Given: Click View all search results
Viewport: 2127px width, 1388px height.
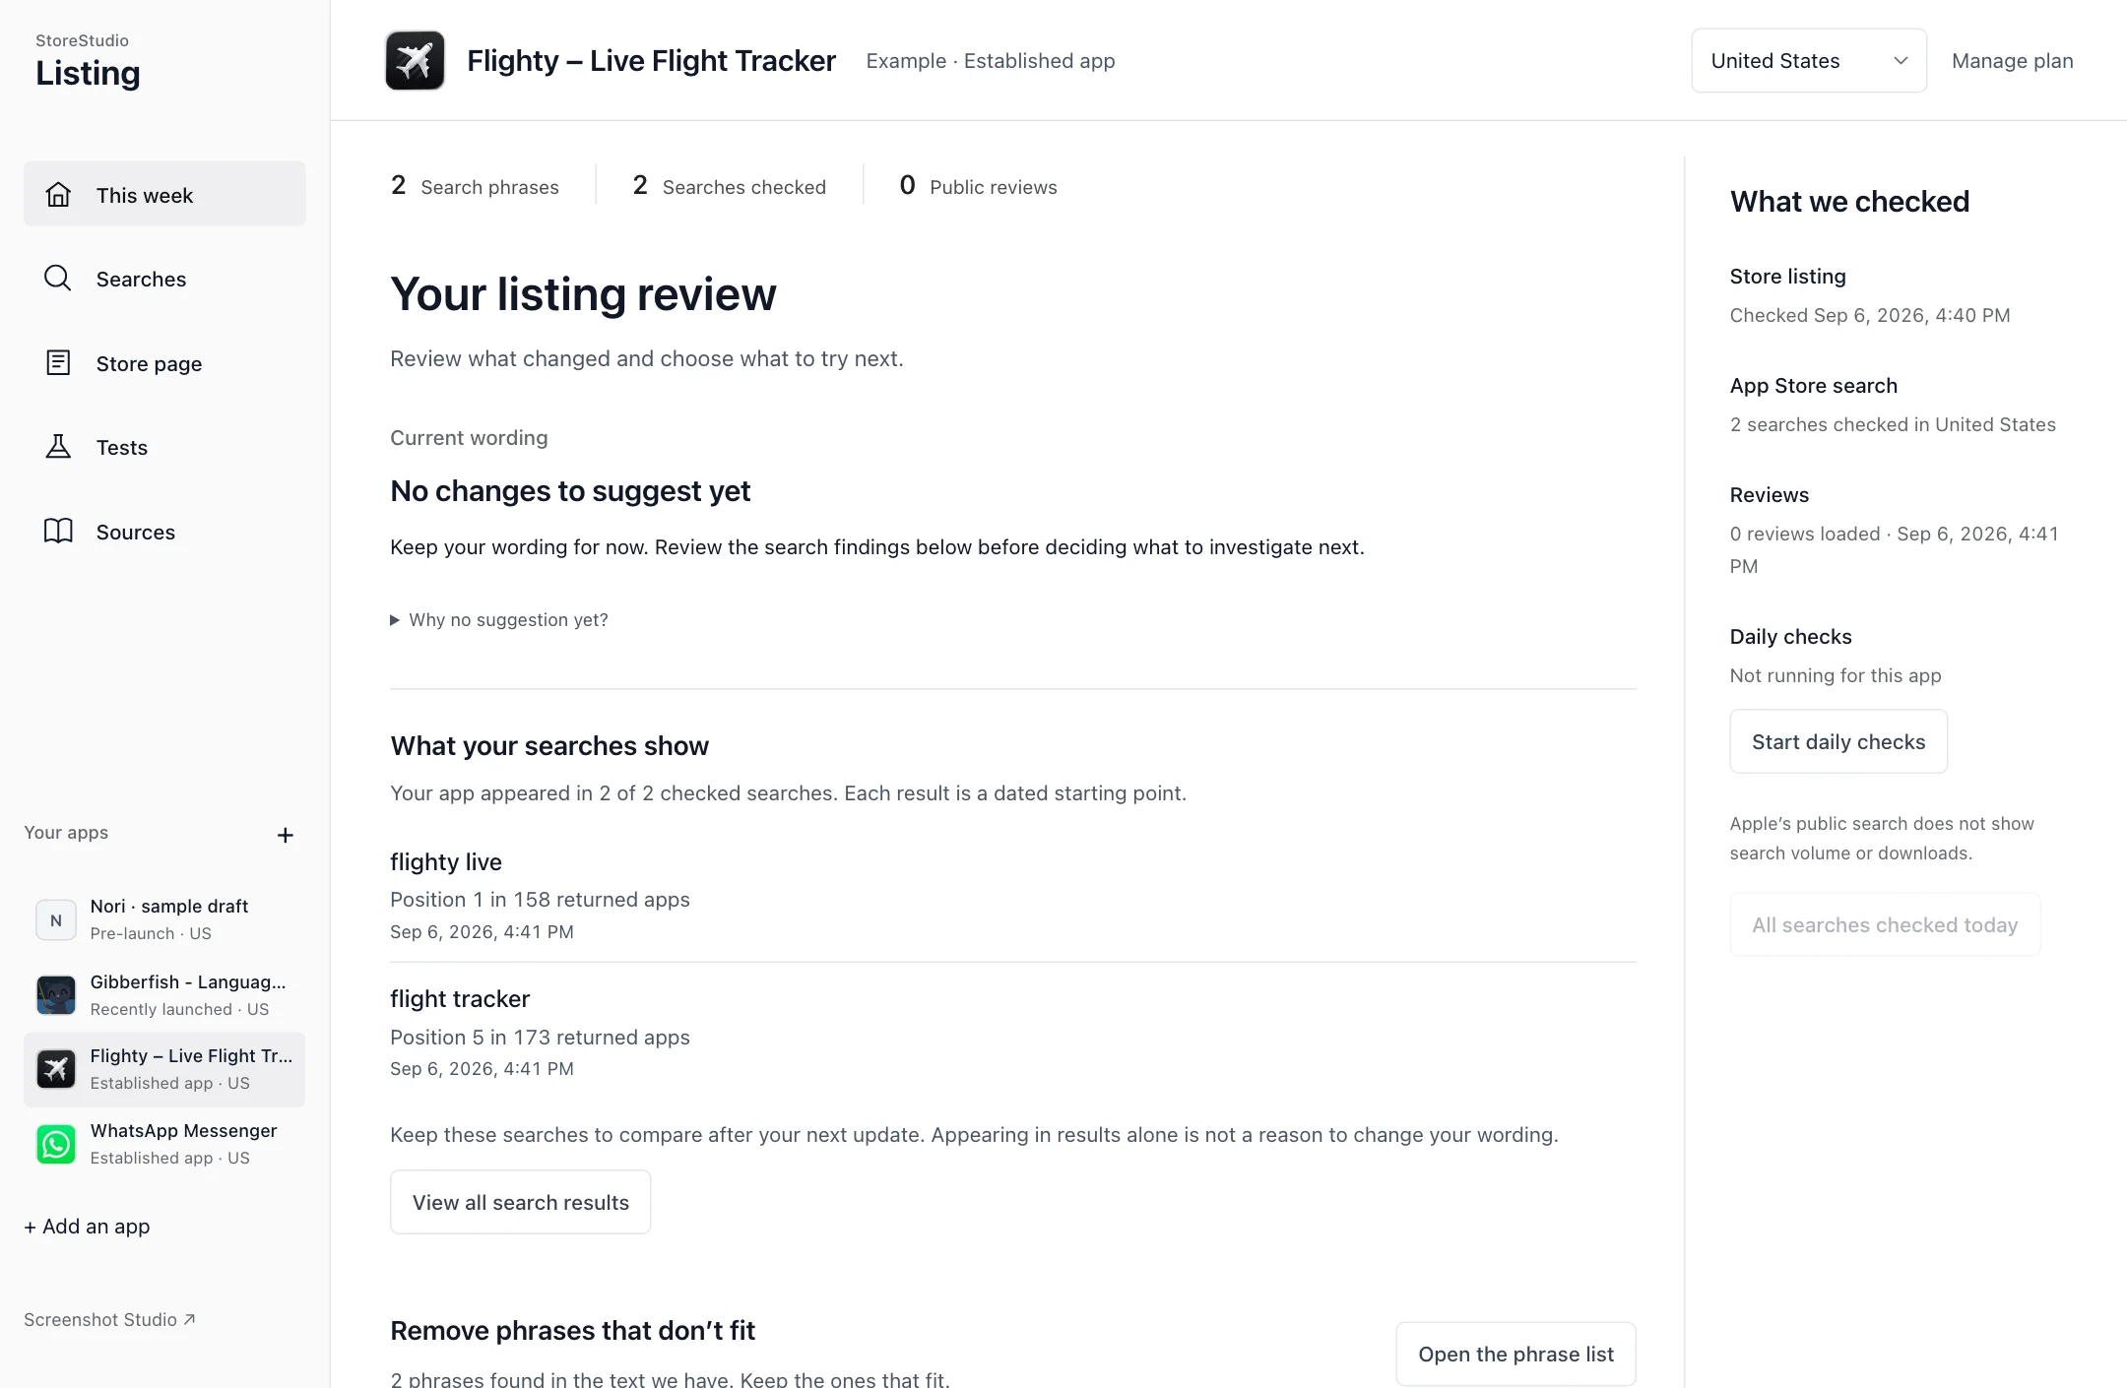Looking at the screenshot, I should (x=520, y=1202).
